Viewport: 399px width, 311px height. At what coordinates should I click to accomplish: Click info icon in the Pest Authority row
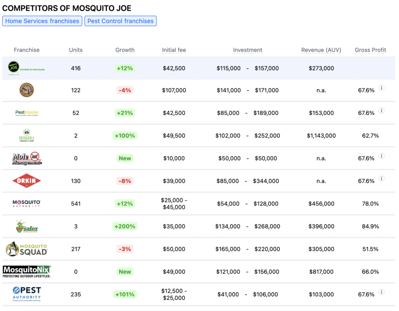point(381,292)
